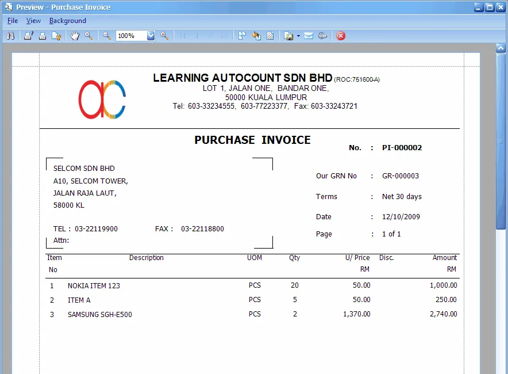
Task: Click the GRN number GR-000003
Action: coord(401,176)
